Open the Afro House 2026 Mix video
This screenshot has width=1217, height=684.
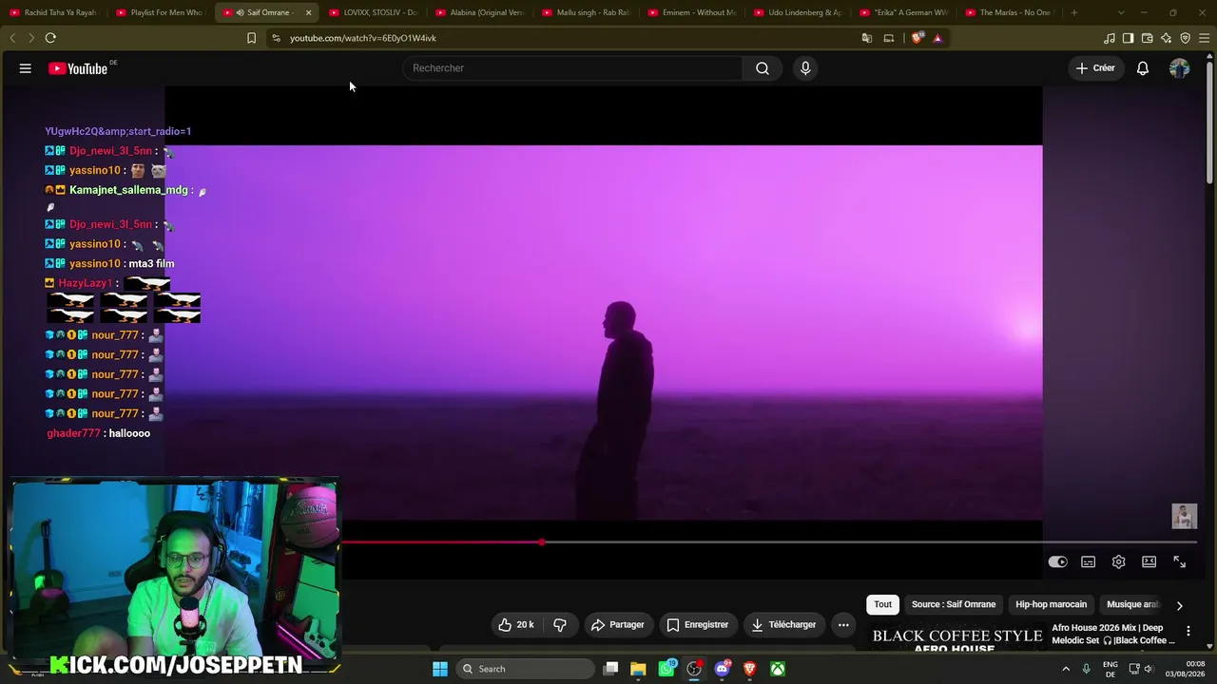(1113, 634)
